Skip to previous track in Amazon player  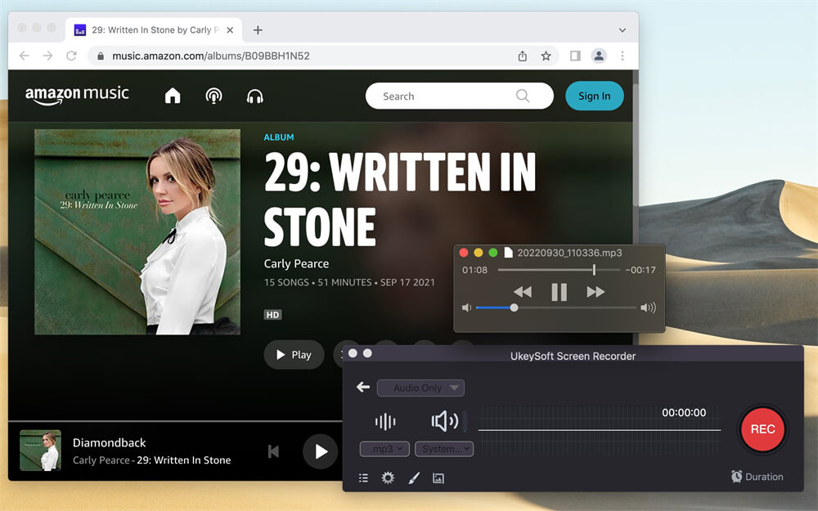pos(273,451)
